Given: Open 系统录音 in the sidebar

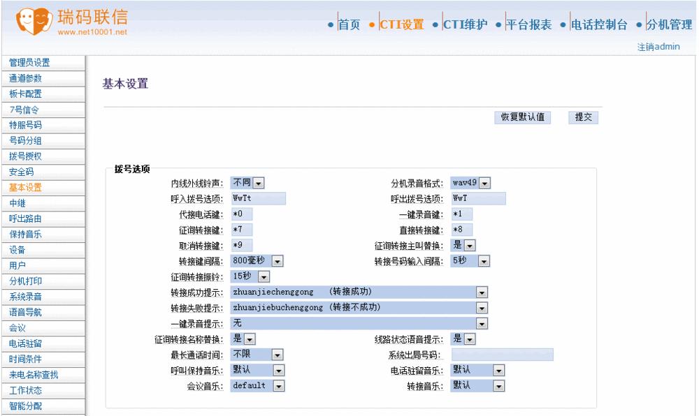Looking at the screenshot, I should [27, 296].
